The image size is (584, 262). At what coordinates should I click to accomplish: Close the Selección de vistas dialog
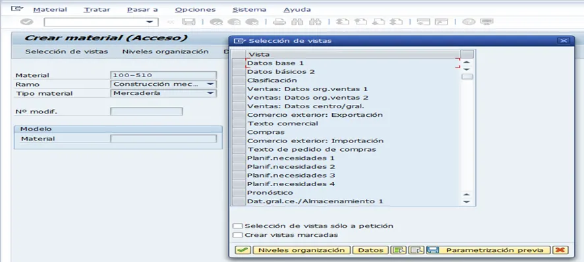tap(564, 41)
